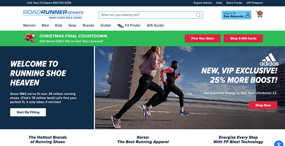Click 'The Hottest Brands of Running Shoes' heading
Image resolution: width=285 pixels, height=146 pixels.
tap(48, 140)
